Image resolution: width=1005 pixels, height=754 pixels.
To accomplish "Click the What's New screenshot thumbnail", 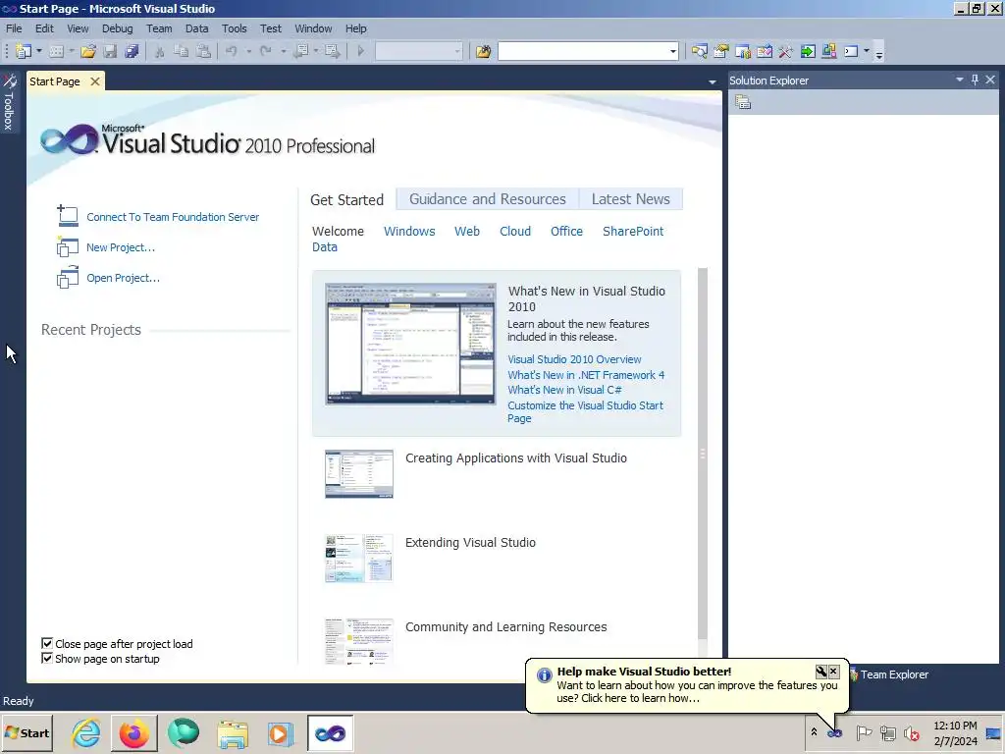I will point(410,343).
